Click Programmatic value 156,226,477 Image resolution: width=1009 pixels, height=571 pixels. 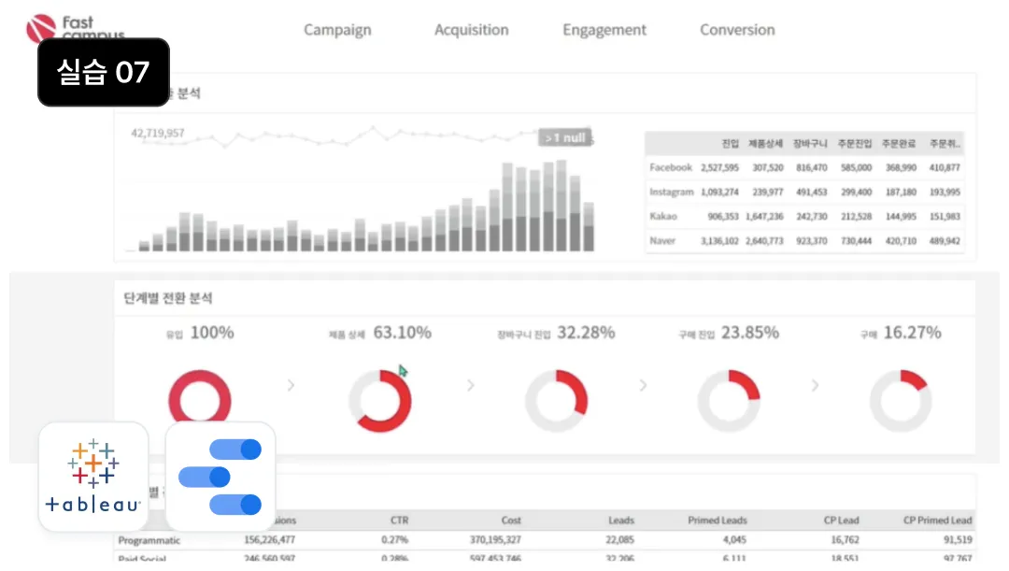pyautogui.click(x=269, y=539)
